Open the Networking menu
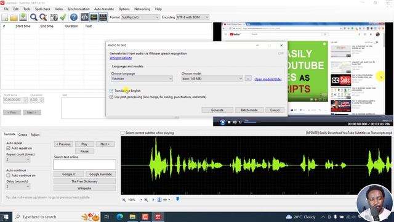Image resolution: width=394 pixels, height=222 pixels. [142, 9]
